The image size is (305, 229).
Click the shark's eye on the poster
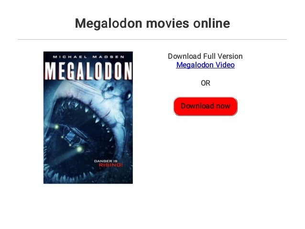(x=128, y=95)
